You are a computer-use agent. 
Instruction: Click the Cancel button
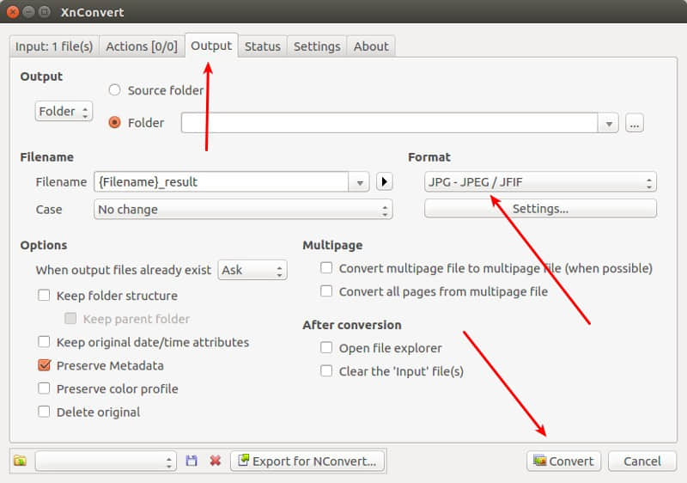click(641, 462)
